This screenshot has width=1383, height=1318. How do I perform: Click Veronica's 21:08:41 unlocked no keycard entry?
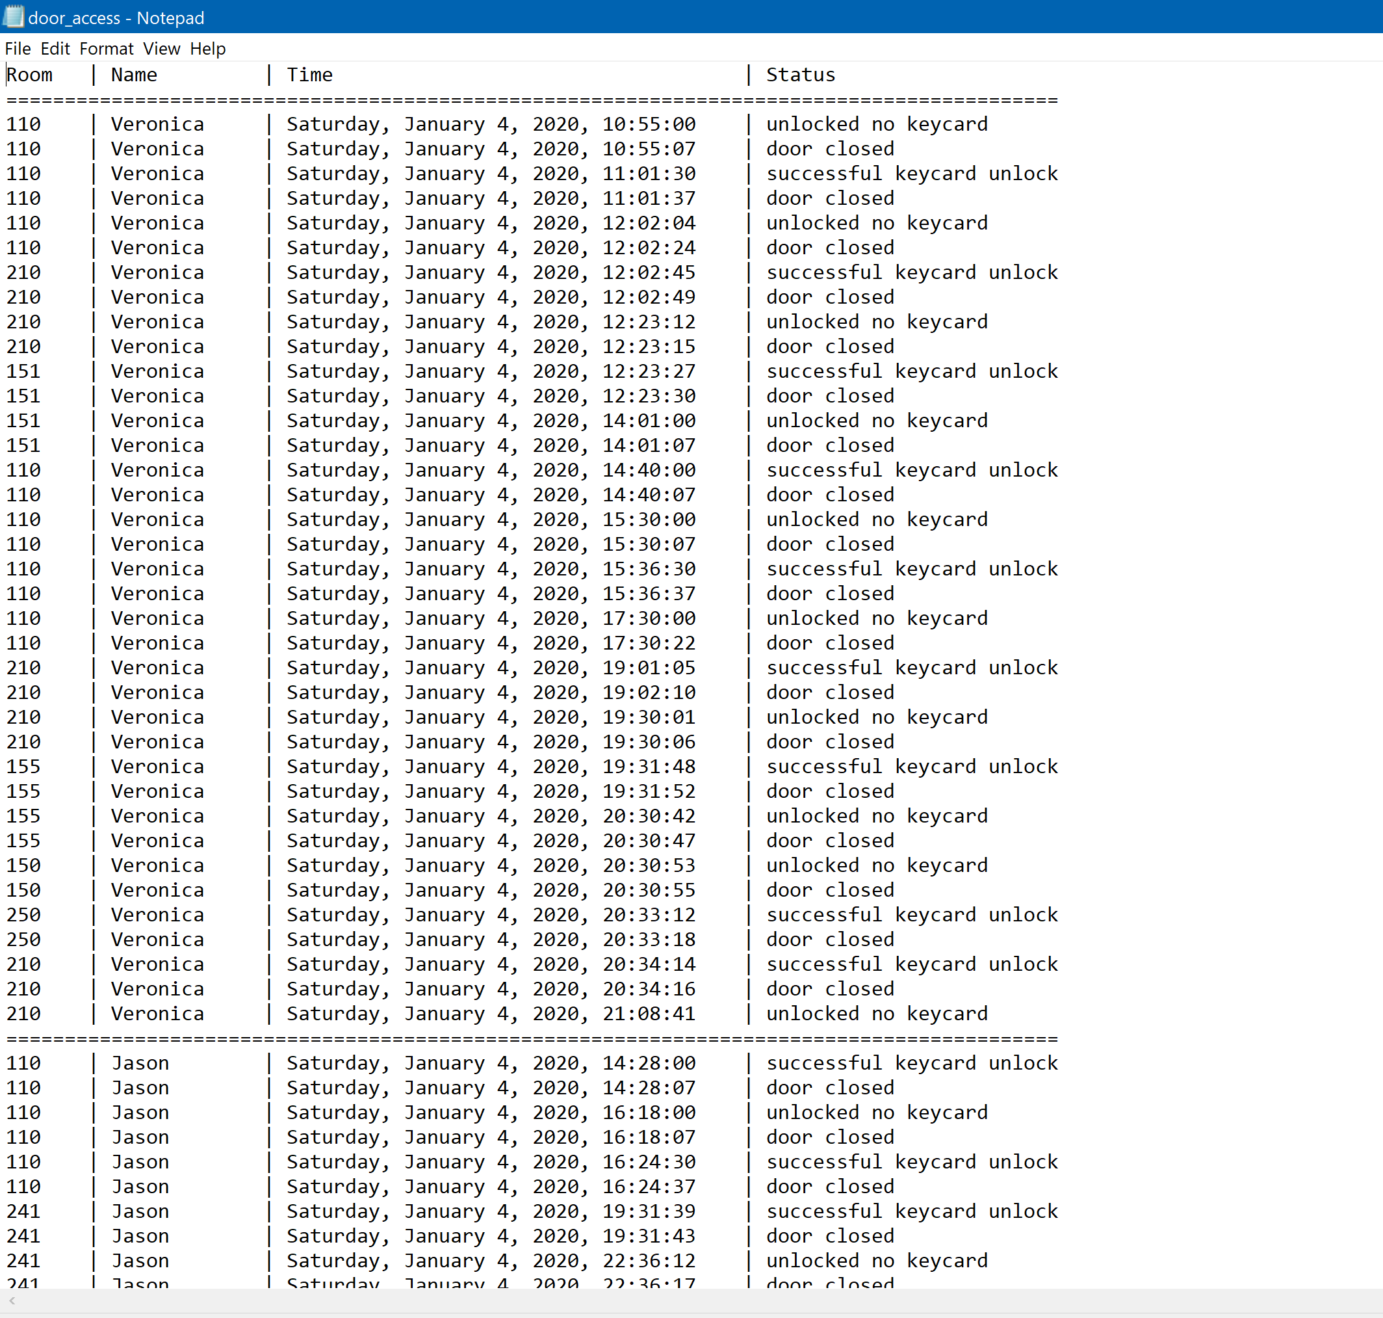876,1014
